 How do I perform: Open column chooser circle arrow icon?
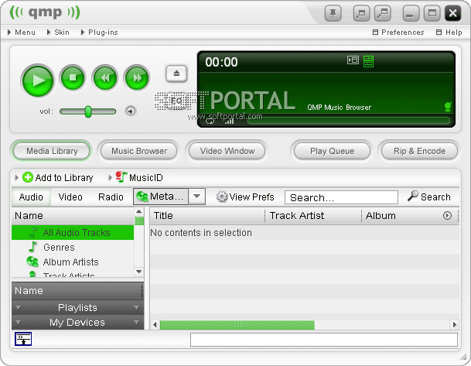click(x=447, y=215)
